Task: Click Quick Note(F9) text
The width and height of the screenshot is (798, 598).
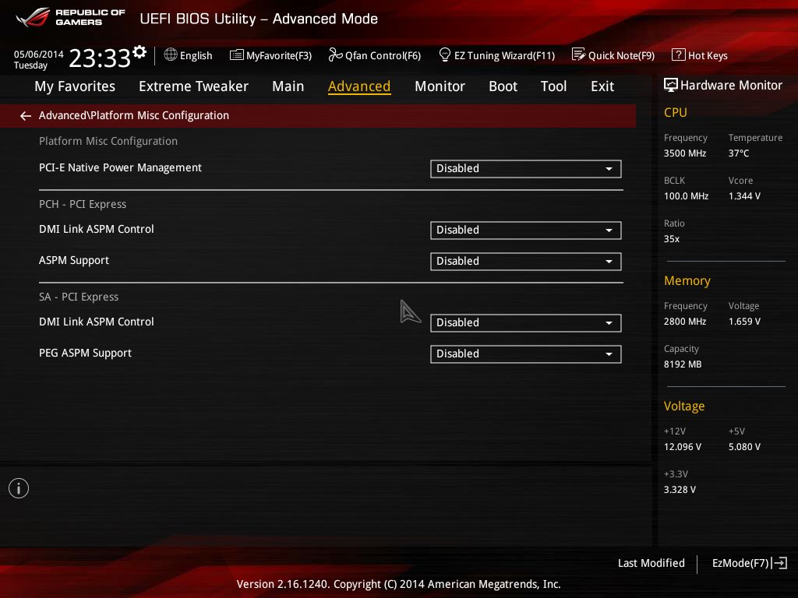Action: point(621,55)
